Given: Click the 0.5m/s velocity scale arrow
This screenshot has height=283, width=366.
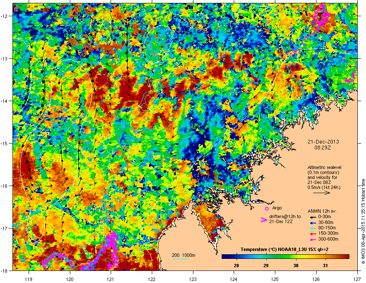Looking at the screenshot, I should [321, 193].
